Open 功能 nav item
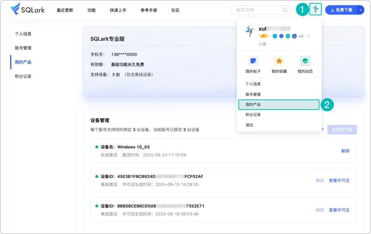 91,10
